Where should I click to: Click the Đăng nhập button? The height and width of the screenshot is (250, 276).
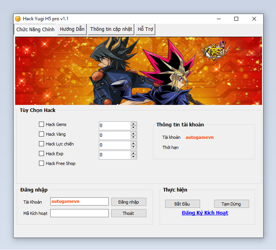point(129,202)
